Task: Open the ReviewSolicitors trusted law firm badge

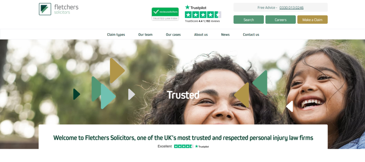Action: pos(165,14)
